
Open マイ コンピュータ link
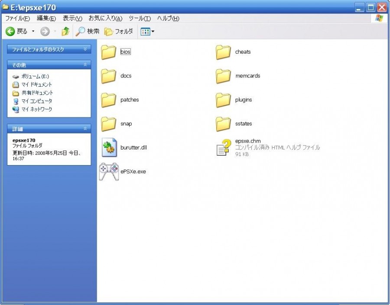(36, 101)
